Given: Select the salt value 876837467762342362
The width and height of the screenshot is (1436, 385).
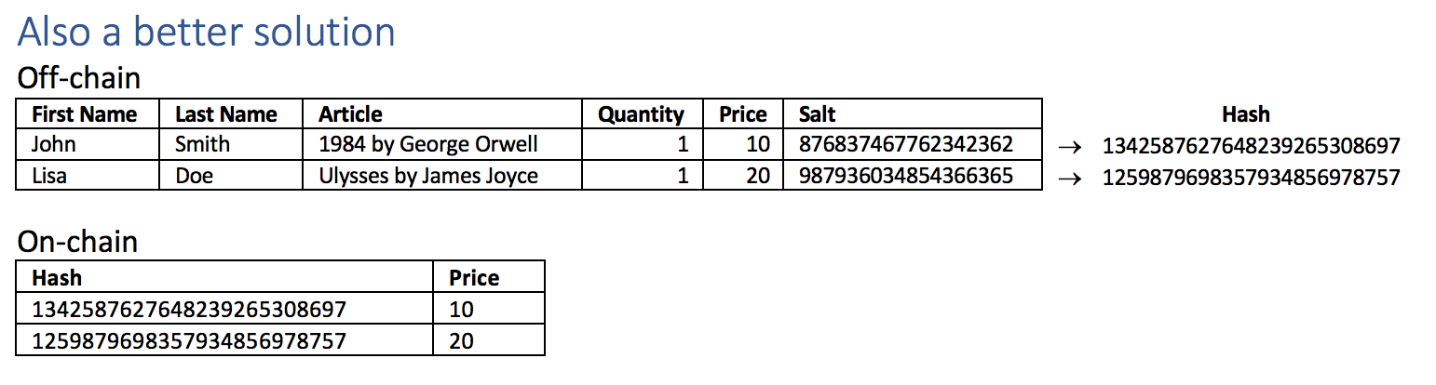Looking at the screenshot, I should point(905,144).
